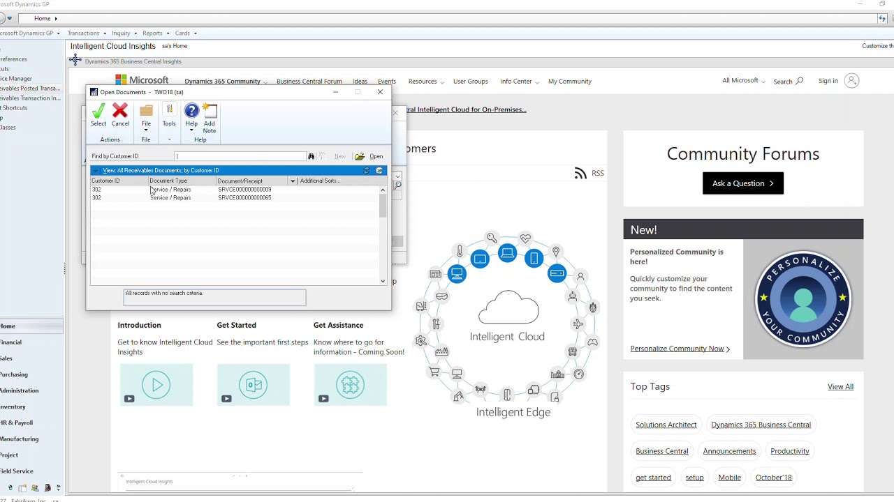Open the Get Assistance video thumbnail
Viewport: 894px width, 502px height.
point(350,384)
